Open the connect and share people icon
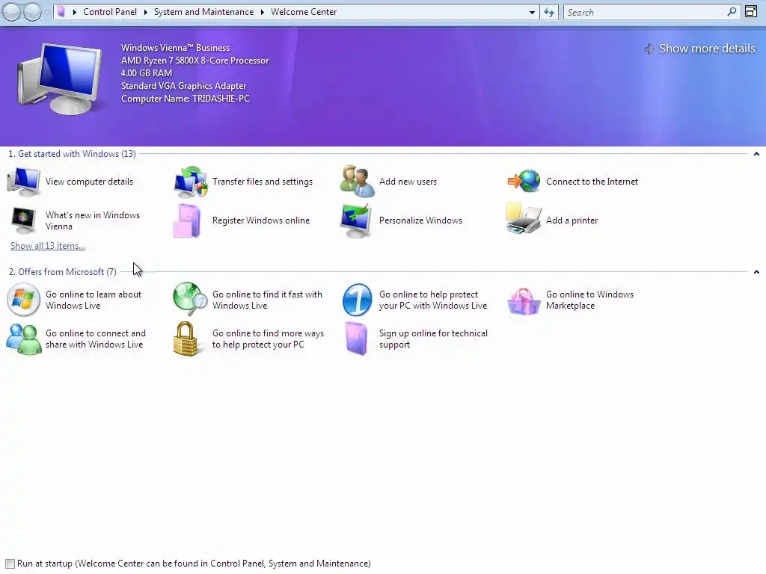The image size is (766, 574). pyautogui.click(x=23, y=339)
